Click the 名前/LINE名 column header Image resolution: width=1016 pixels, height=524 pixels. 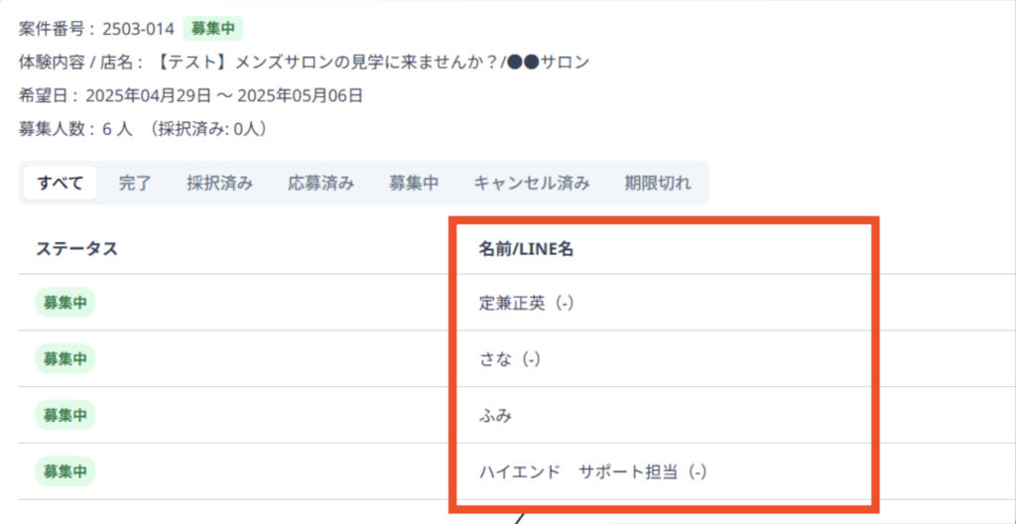526,249
